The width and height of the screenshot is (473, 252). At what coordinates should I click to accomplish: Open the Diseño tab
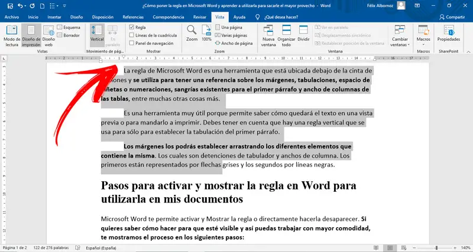(x=77, y=17)
